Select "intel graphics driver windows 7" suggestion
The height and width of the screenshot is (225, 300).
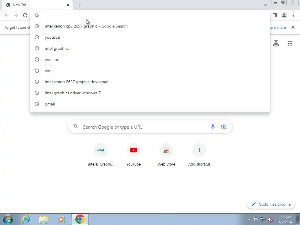tap(150, 93)
